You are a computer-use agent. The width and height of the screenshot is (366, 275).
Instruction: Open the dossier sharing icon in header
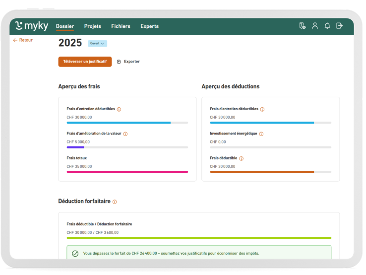point(303,26)
